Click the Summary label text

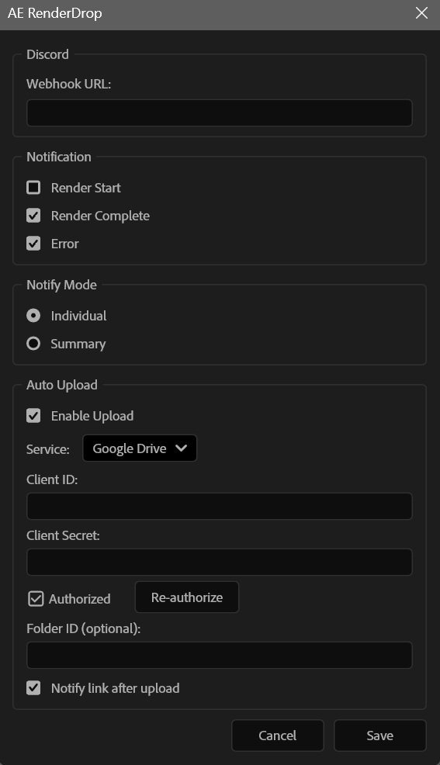click(x=78, y=344)
